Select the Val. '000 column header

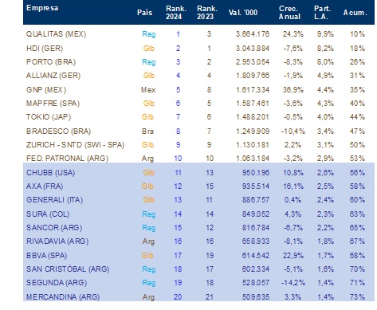[243, 13]
